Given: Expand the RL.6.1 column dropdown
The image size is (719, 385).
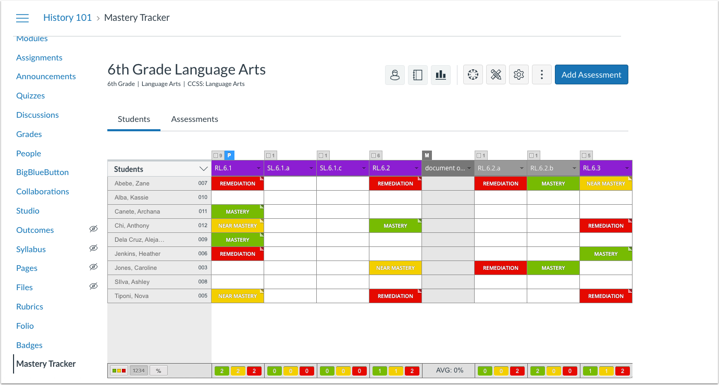Looking at the screenshot, I should 259,168.
